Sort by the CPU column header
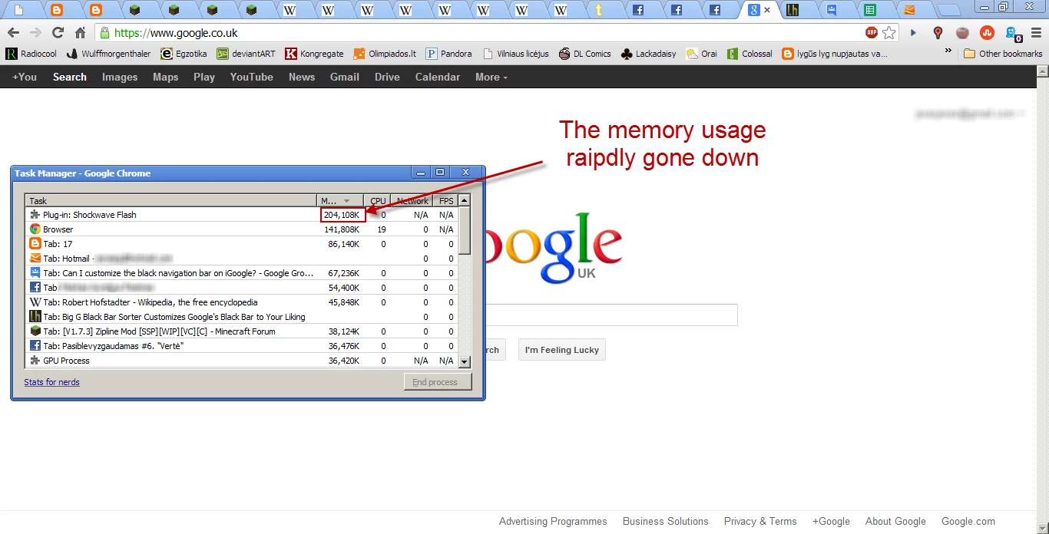The height and width of the screenshot is (534, 1049). click(x=376, y=201)
